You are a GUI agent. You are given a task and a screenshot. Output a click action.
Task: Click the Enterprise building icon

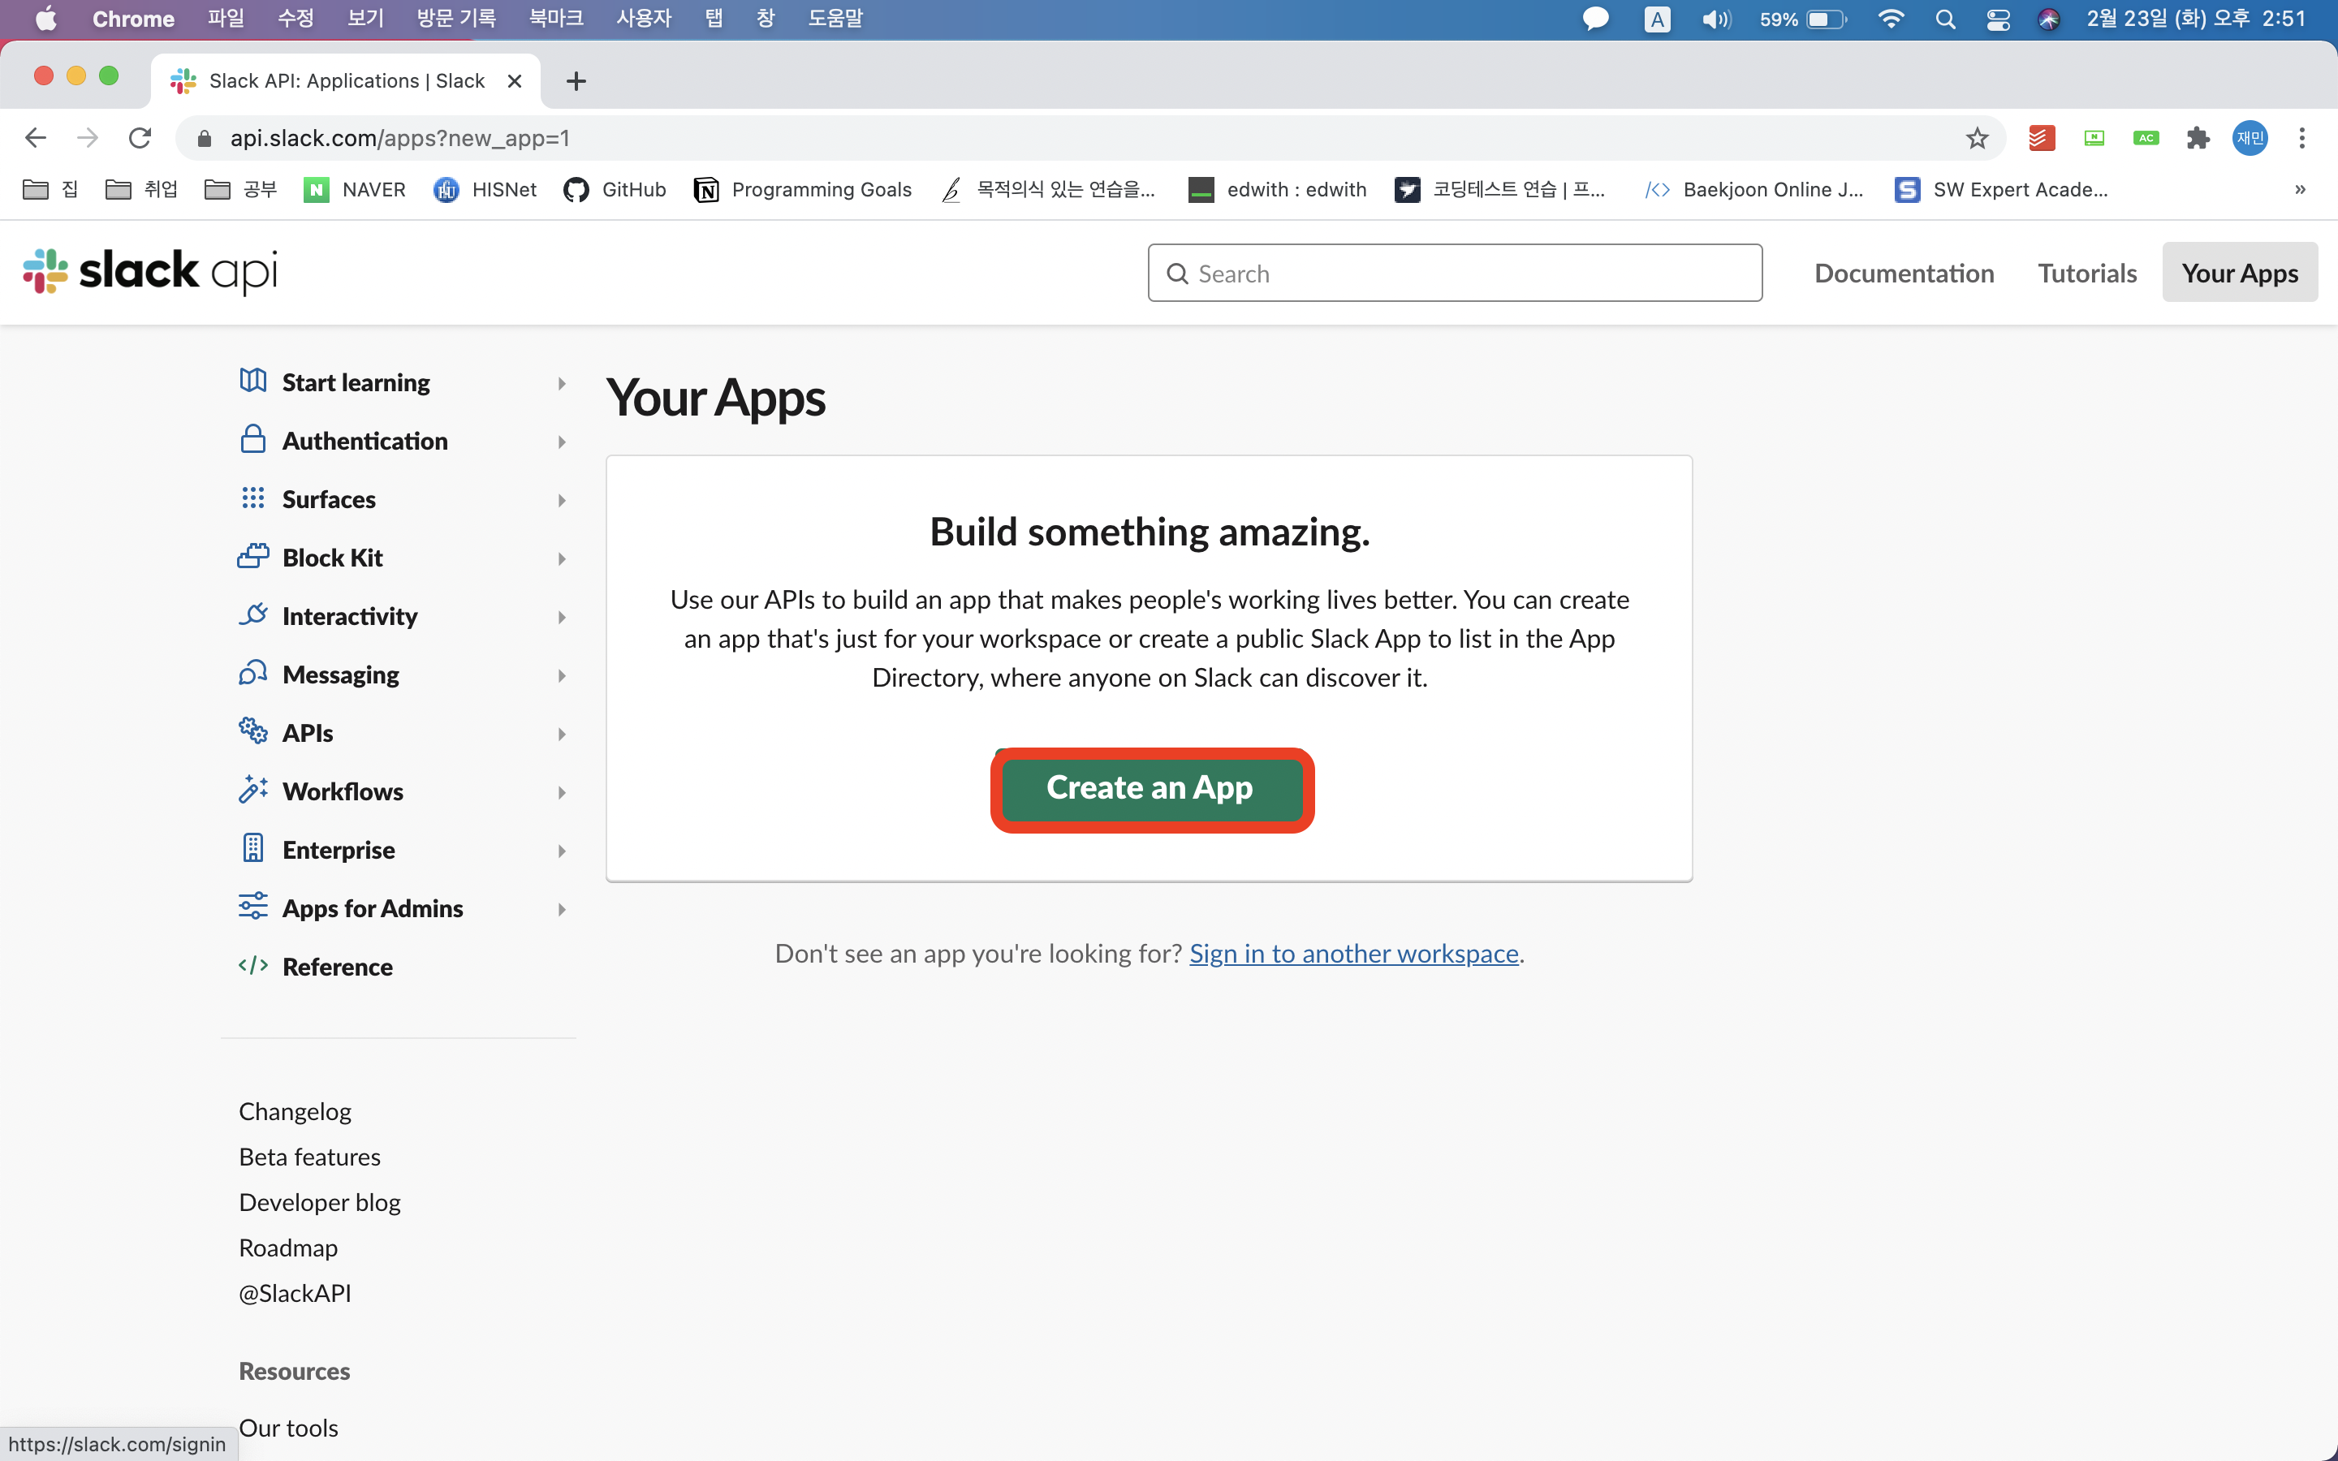253,848
